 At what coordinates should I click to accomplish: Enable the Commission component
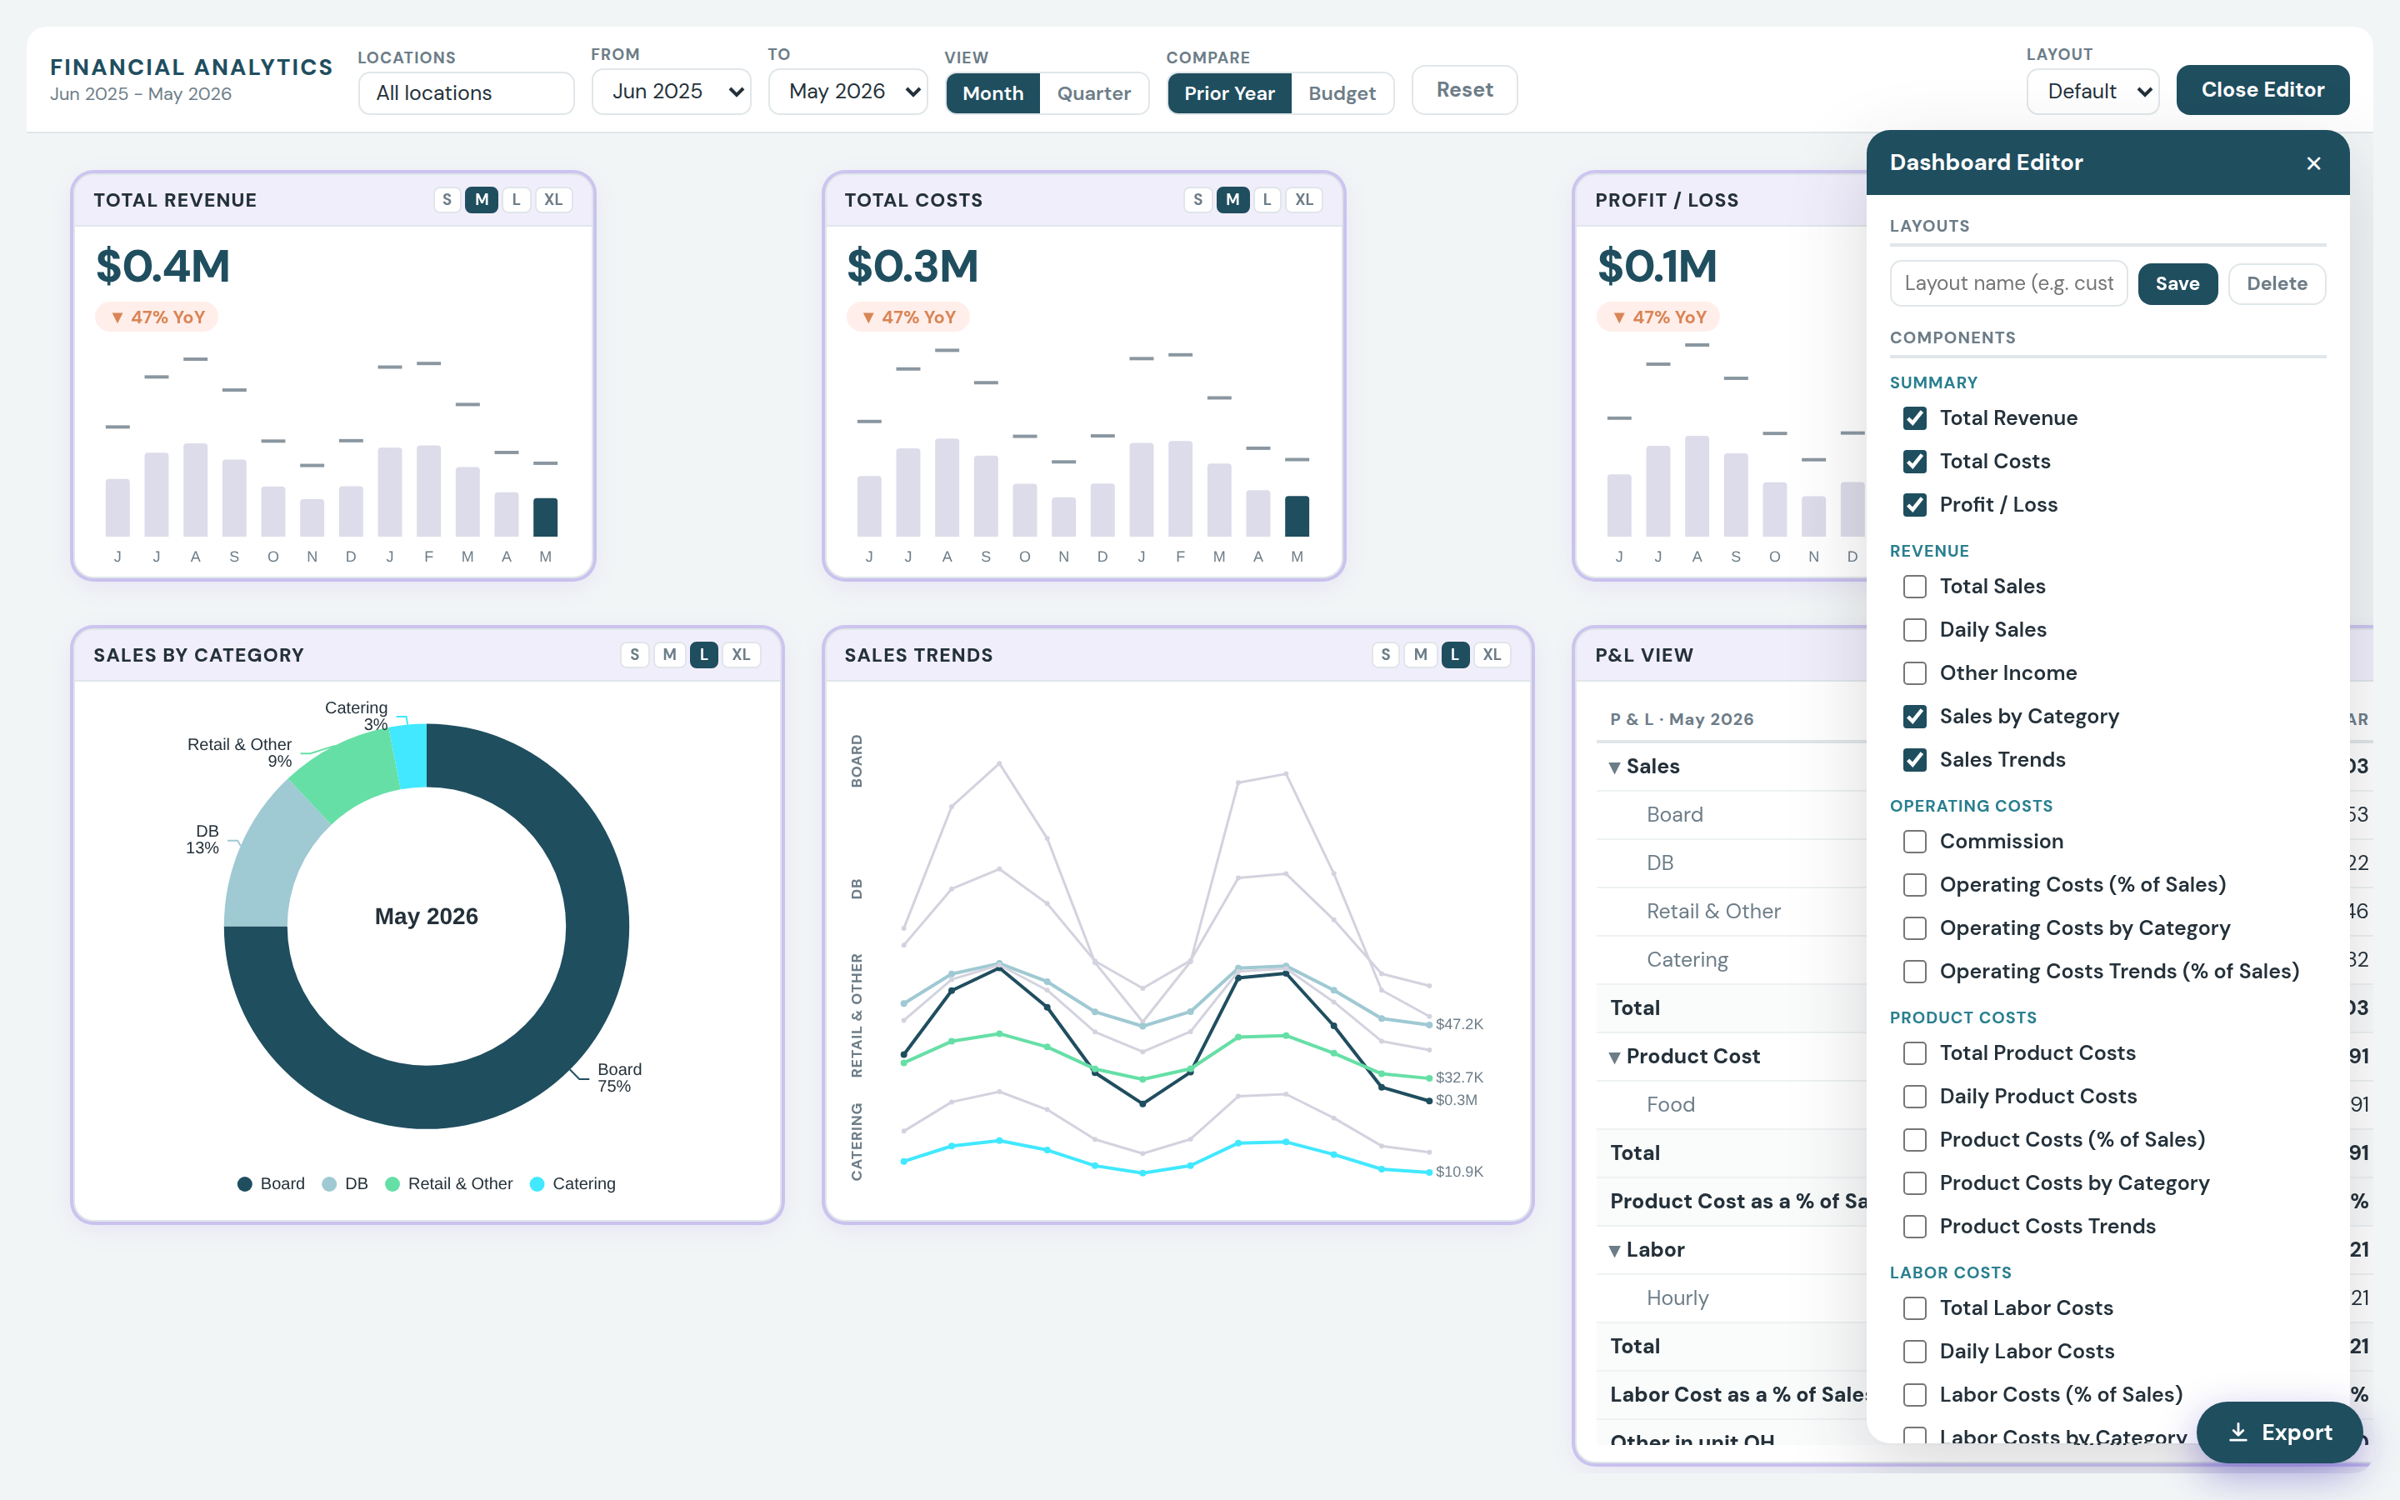pos(1915,842)
